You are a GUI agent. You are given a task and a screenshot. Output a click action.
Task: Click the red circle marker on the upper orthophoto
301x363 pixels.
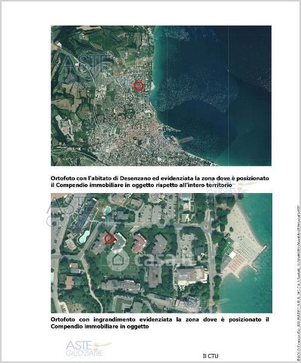(x=139, y=86)
